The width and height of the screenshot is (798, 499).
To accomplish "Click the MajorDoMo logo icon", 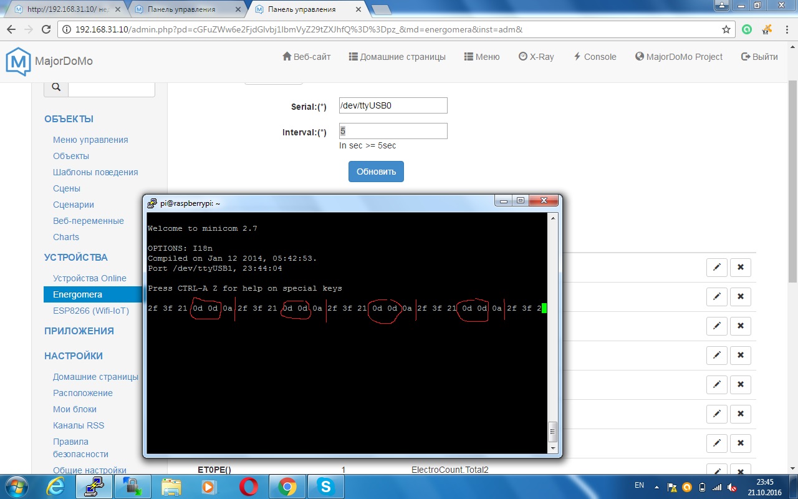I will pos(18,62).
